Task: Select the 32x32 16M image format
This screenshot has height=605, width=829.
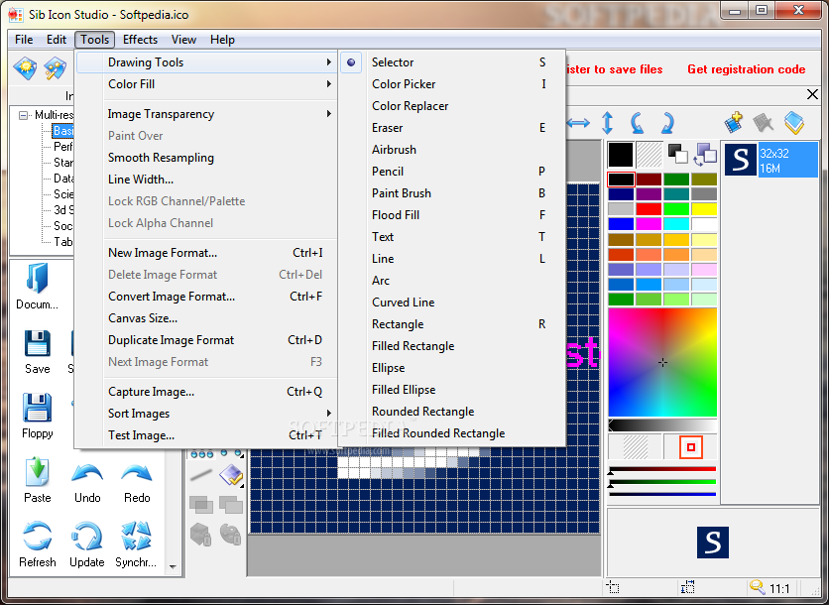Action: (x=770, y=160)
